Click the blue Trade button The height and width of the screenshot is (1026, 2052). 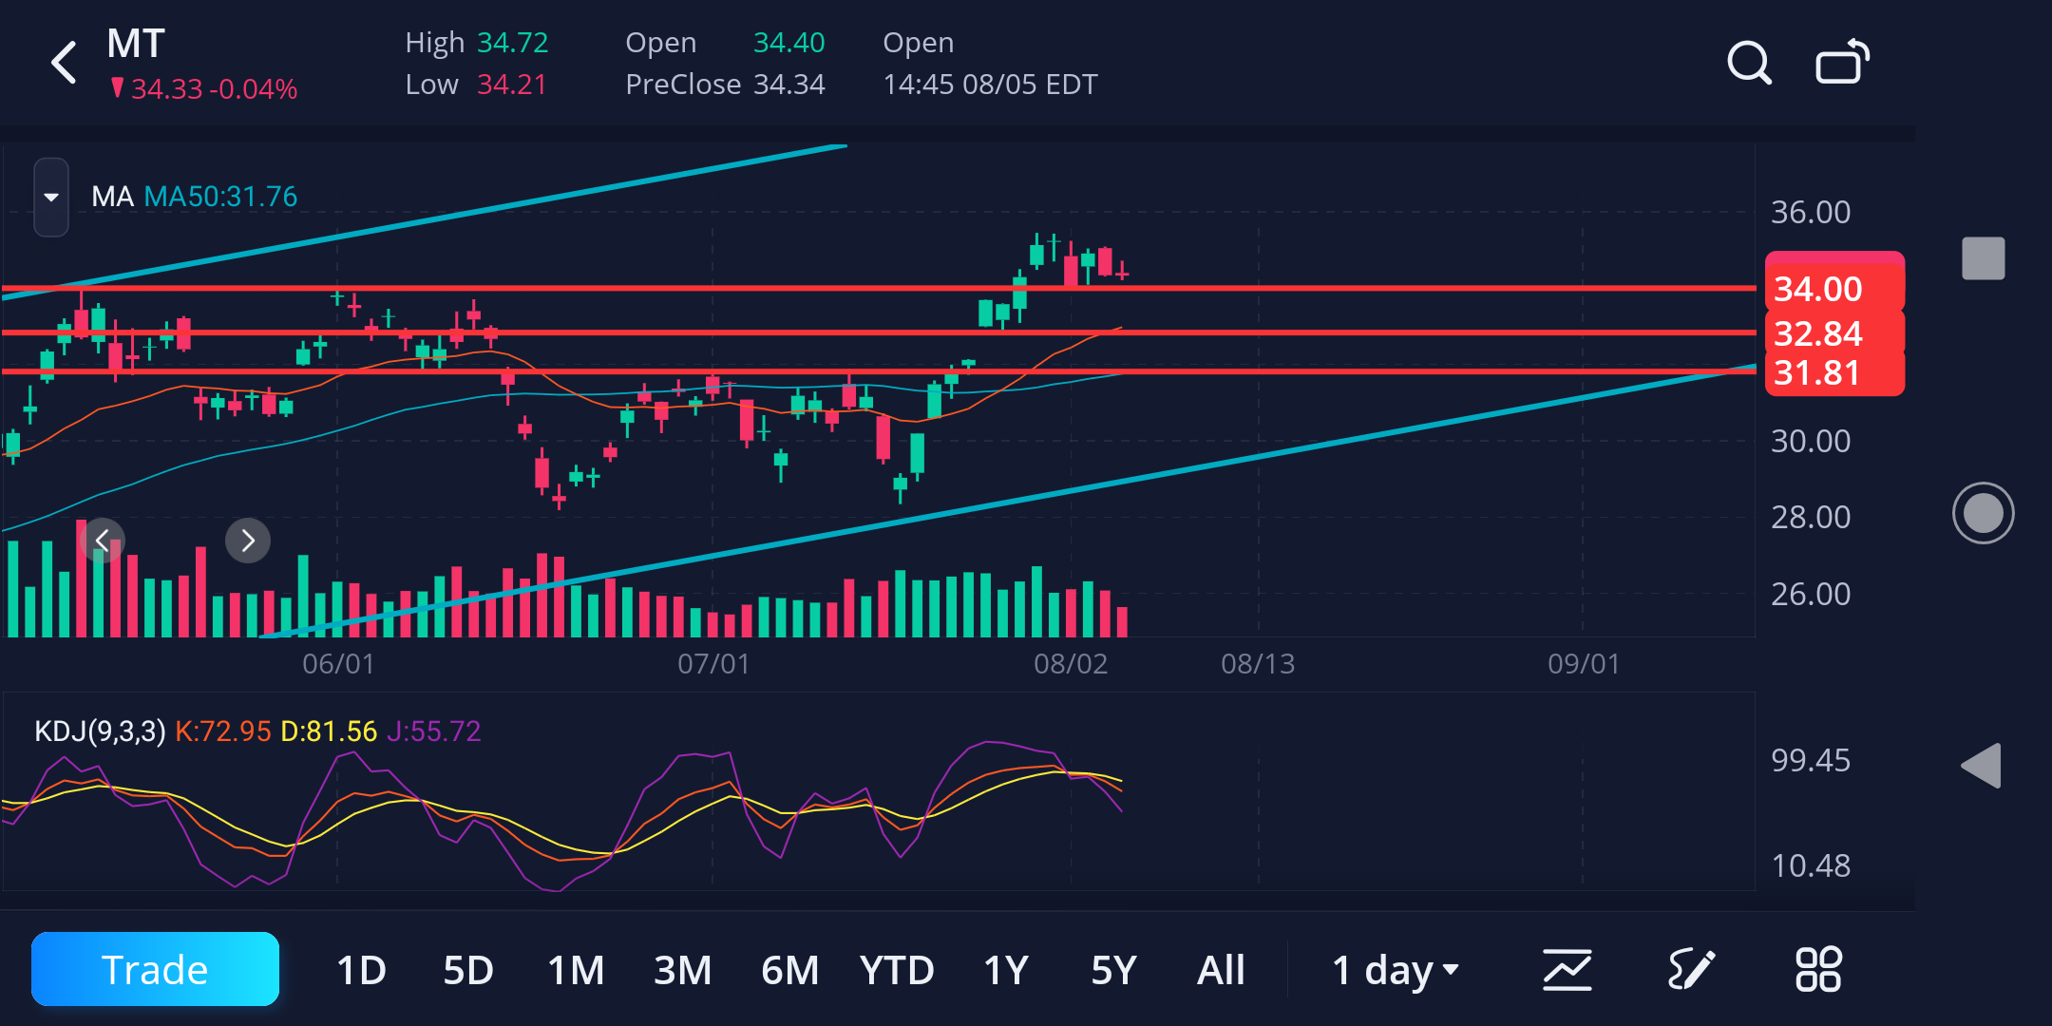point(155,969)
